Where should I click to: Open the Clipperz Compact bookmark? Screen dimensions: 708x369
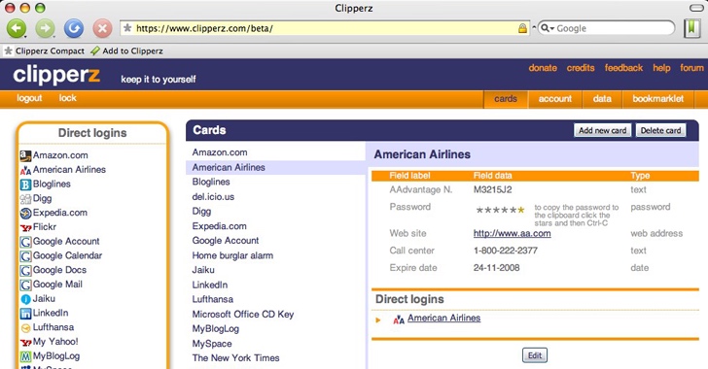tap(45, 50)
